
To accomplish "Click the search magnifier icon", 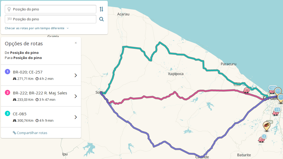I will (101, 19).
